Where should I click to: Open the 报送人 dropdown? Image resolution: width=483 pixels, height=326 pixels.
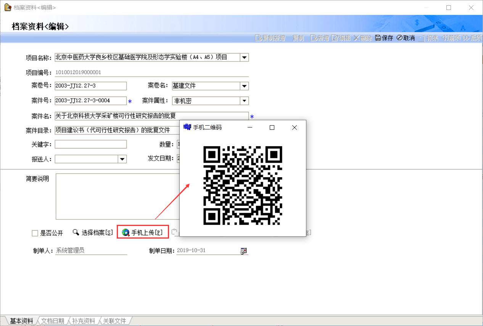(122, 159)
